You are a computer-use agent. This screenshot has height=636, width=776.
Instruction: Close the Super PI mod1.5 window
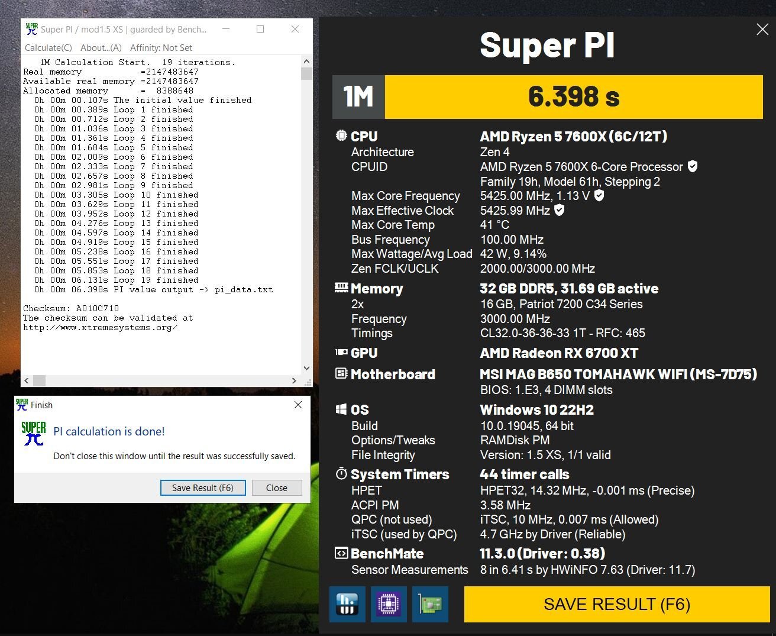point(295,29)
